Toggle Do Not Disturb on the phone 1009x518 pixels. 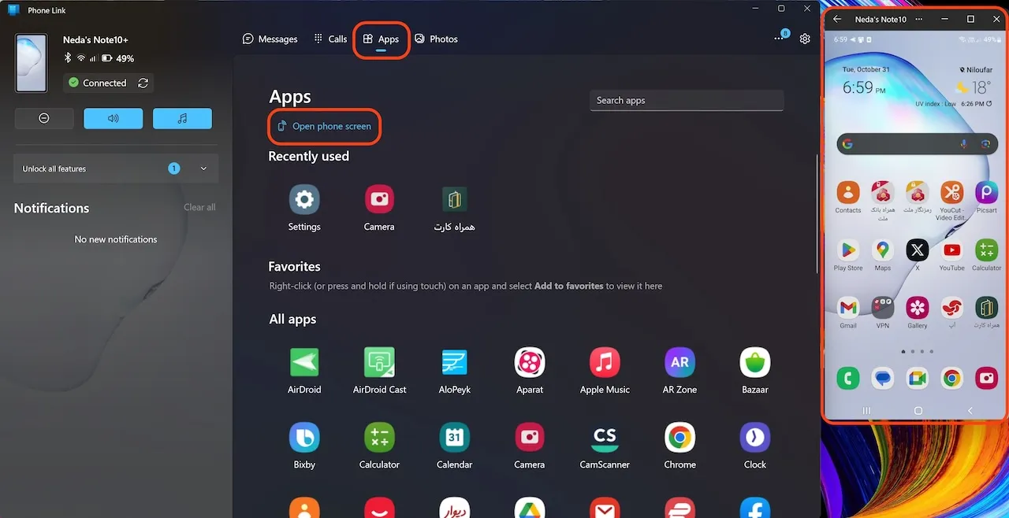point(44,118)
